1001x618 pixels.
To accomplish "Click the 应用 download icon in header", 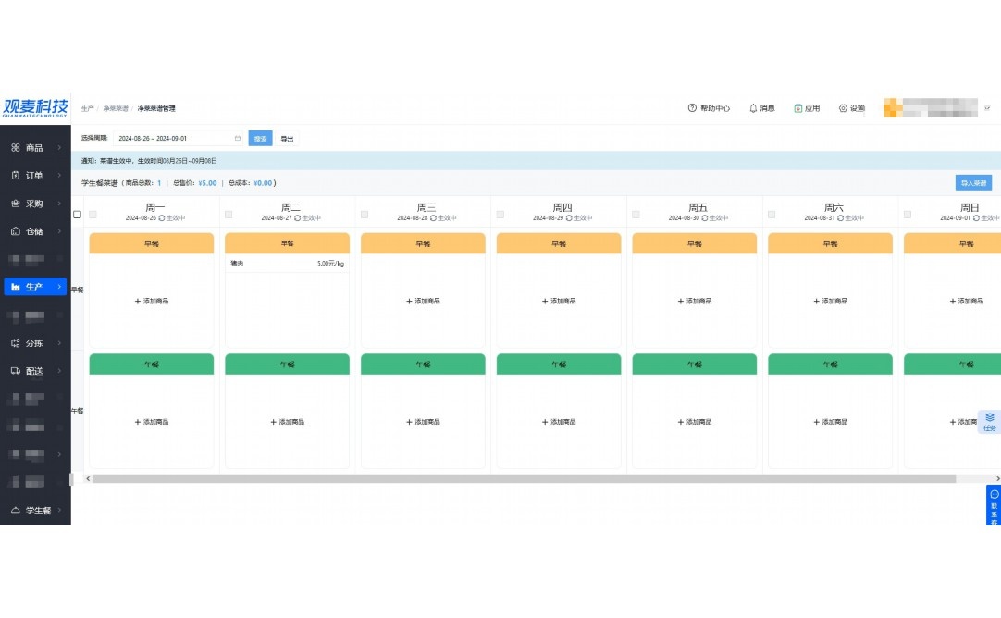I will (x=798, y=108).
